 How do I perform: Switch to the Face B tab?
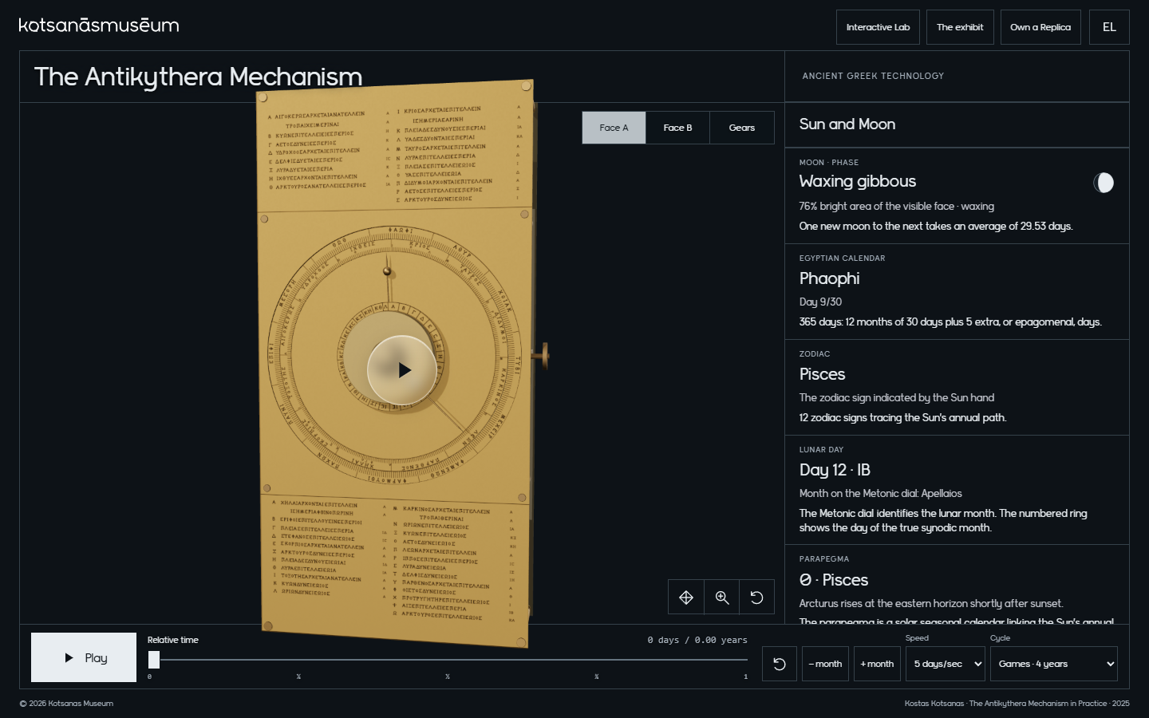click(x=677, y=128)
